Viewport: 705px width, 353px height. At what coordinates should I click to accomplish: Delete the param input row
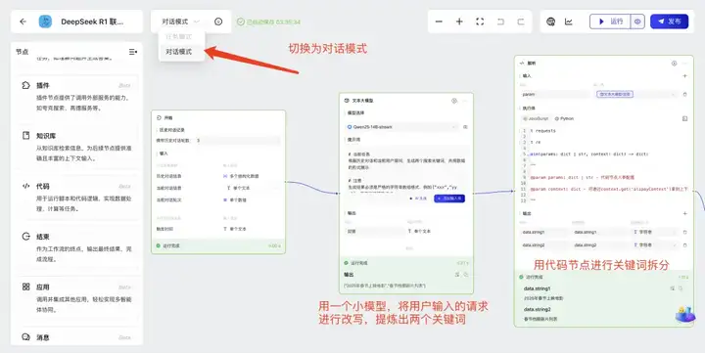(x=684, y=94)
